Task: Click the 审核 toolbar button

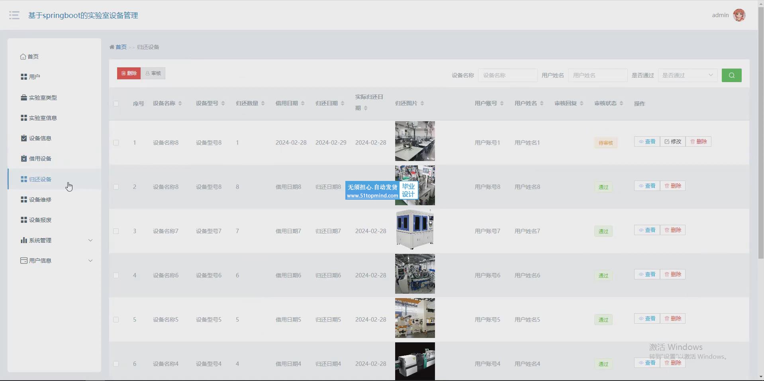Action: pyautogui.click(x=153, y=73)
